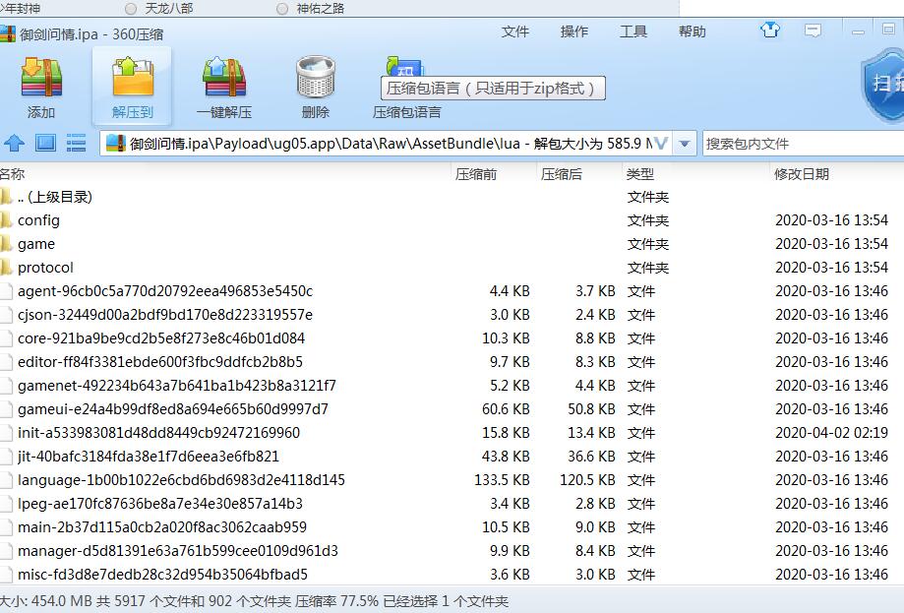Viewport: 904px width, 613px height.
Task: Click the 删除 (Delete) trash icon
Action: click(316, 81)
